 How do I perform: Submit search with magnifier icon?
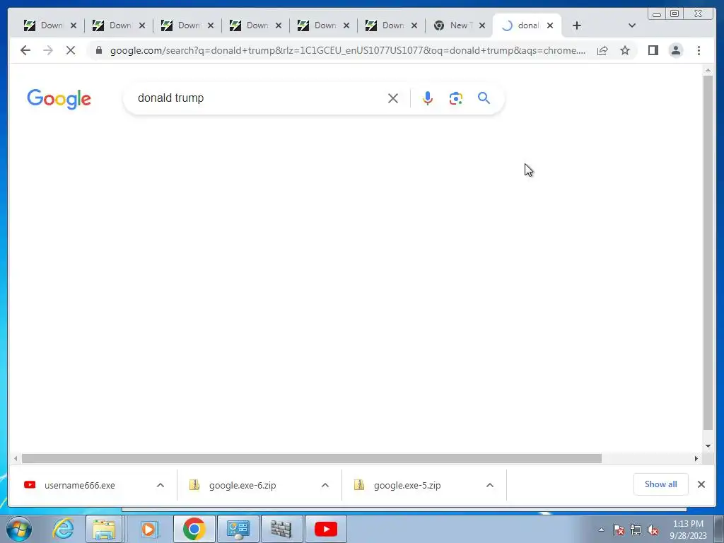[484, 98]
